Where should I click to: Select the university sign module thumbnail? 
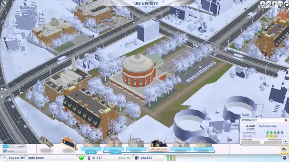click(x=69, y=143)
